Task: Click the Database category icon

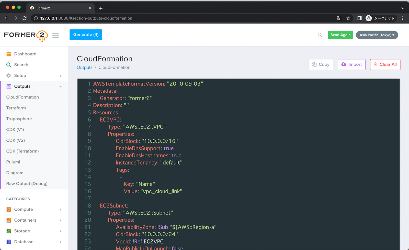Action: pyautogui.click(x=8, y=242)
